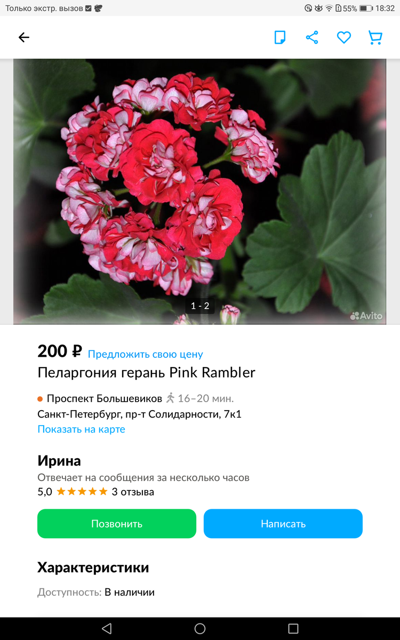
Task: Open the shopping cart icon
Action: (x=375, y=37)
